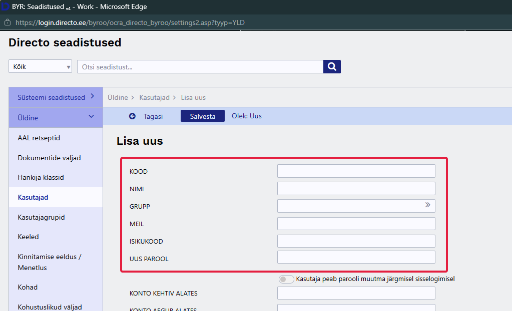Open Dokumentide väljad settings

tap(49, 158)
